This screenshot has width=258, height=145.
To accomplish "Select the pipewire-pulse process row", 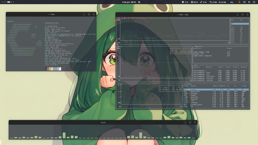I will pyautogui.click(x=216, y=105).
